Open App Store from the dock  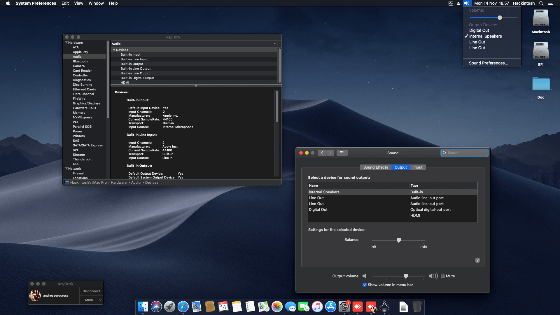tap(331, 307)
